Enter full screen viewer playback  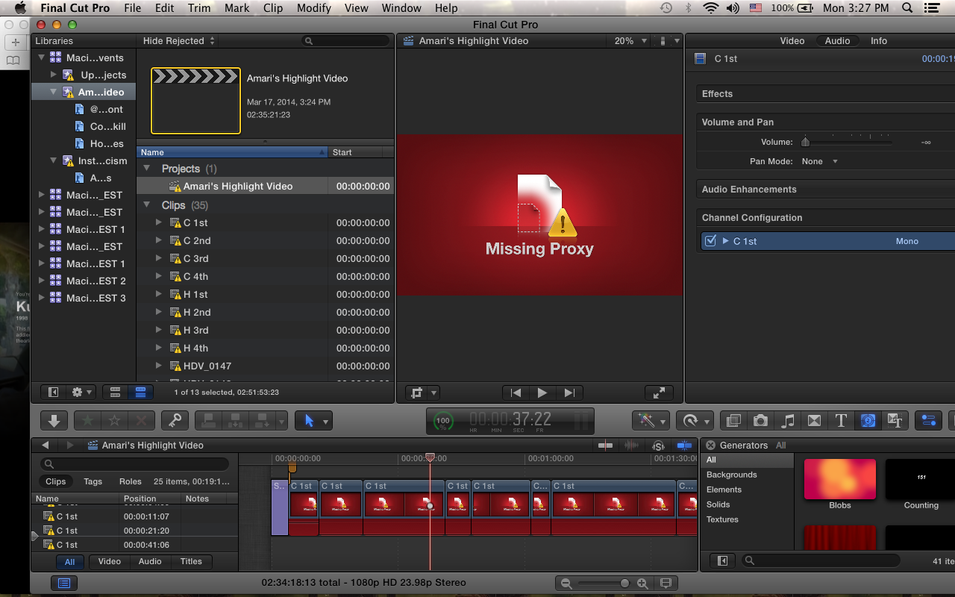pyautogui.click(x=659, y=393)
